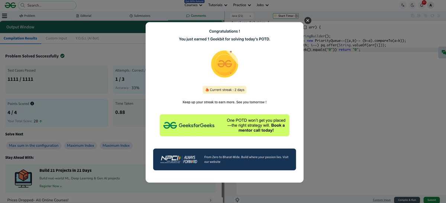The width and height of the screenshot is (446, 203).
Task: Click the green side chat widget
Action: (442, 52)
